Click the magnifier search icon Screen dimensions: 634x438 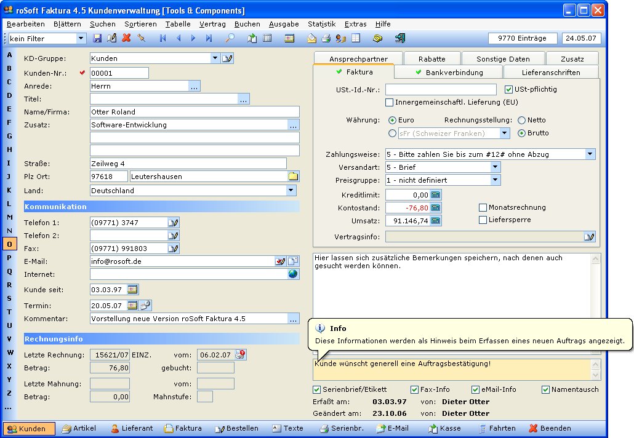(x=230, y=38)
